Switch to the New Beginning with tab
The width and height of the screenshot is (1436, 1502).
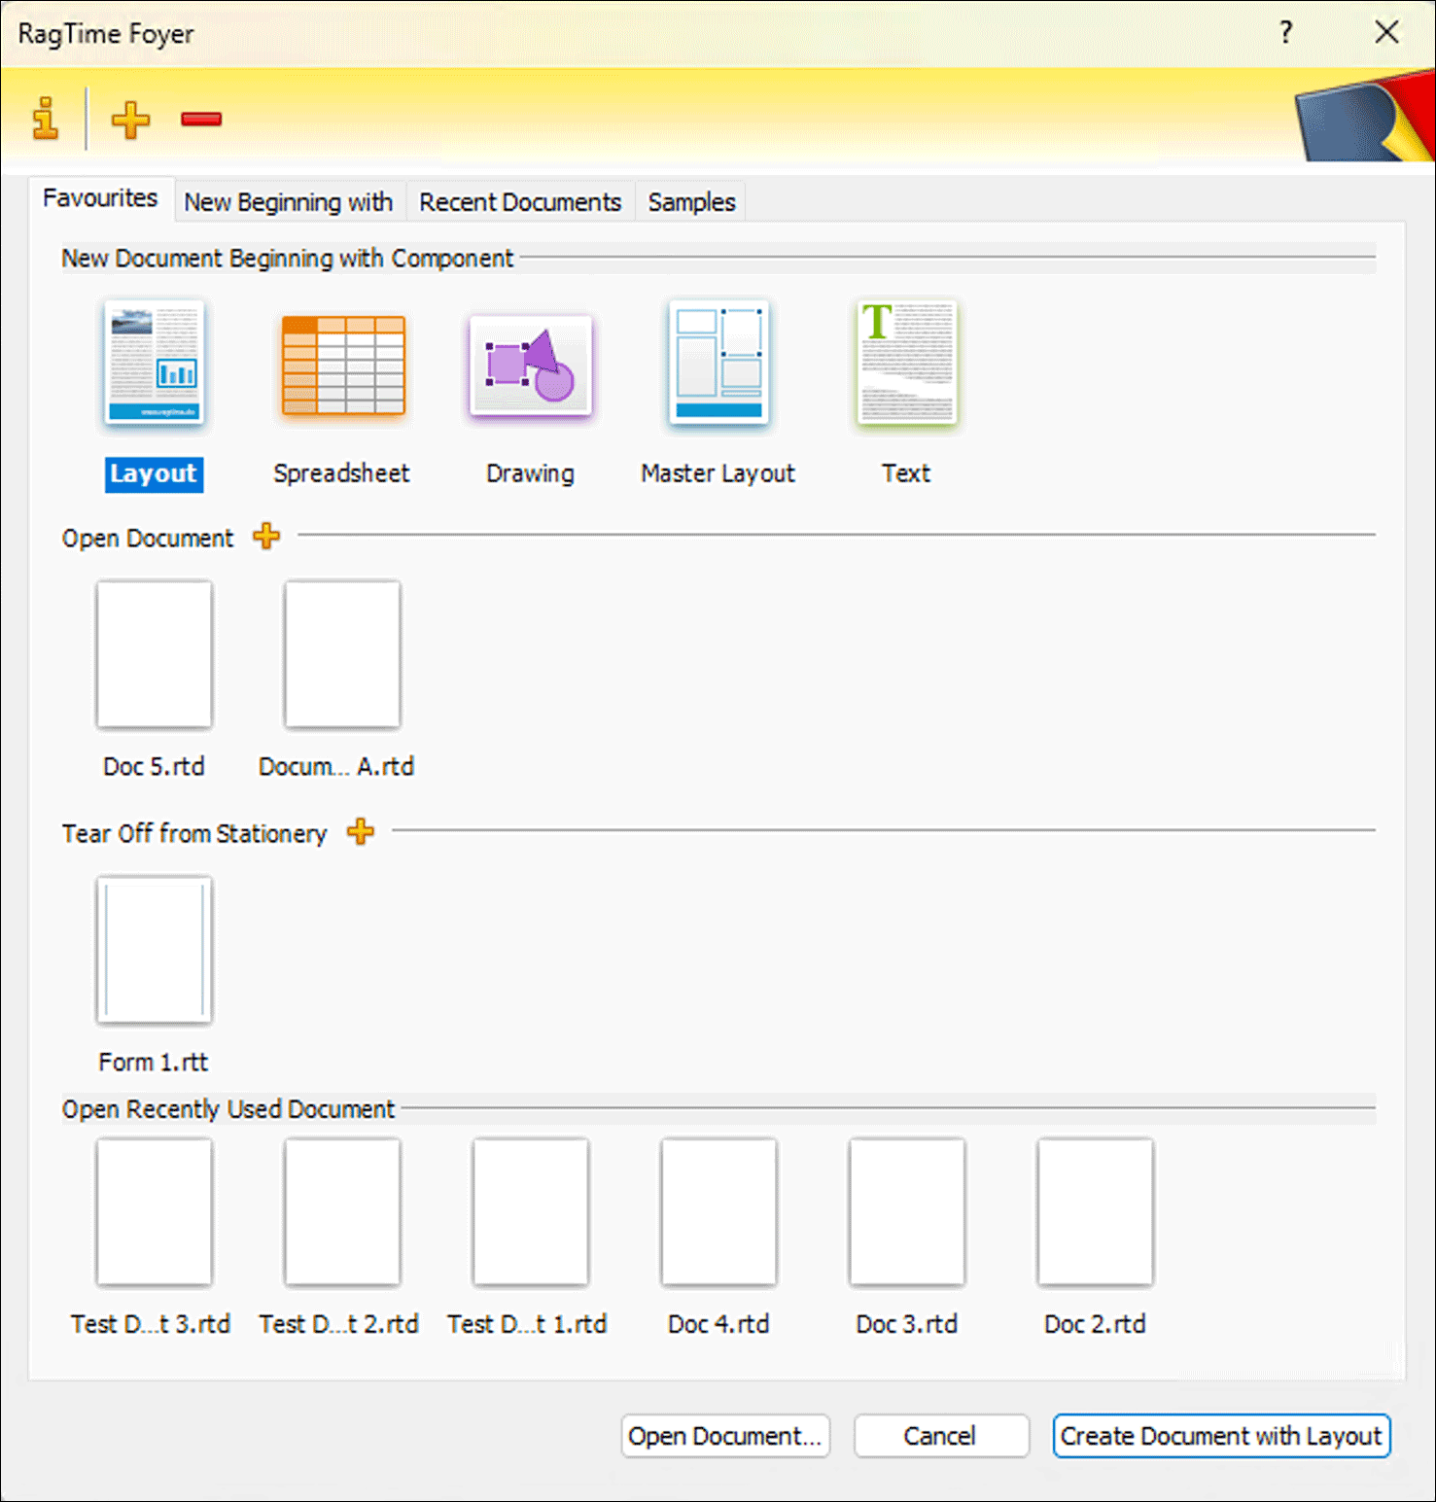(x=289, y=202)
